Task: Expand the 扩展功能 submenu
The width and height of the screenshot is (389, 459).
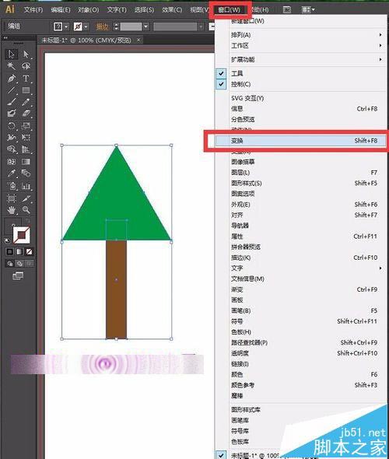Action: tap(300, 59)
